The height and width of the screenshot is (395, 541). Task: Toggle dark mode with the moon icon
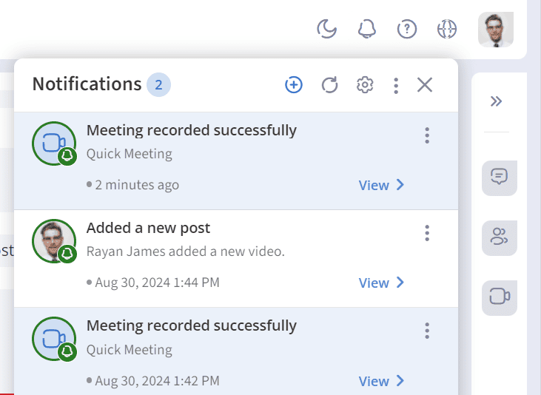pos(326,29)
